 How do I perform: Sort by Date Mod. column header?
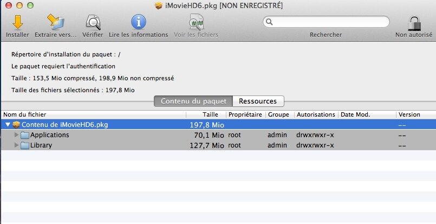367,114
